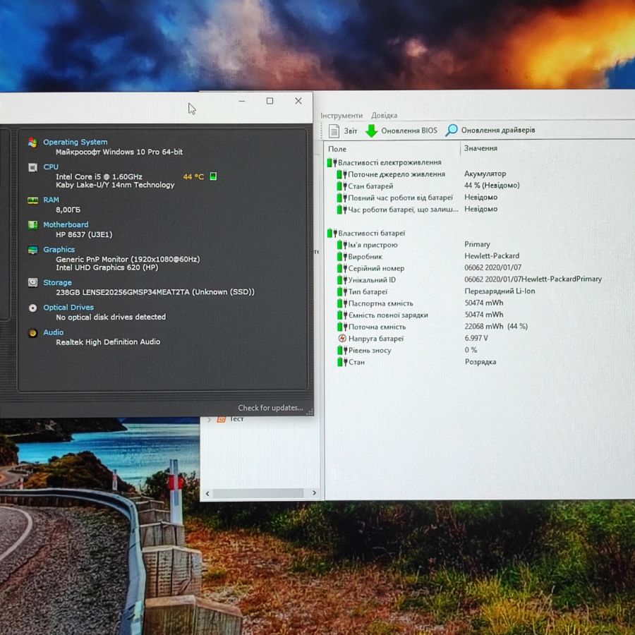Click the Motherboard icon
The width and height of the screenshot is (635, 635).
(32, 225)
